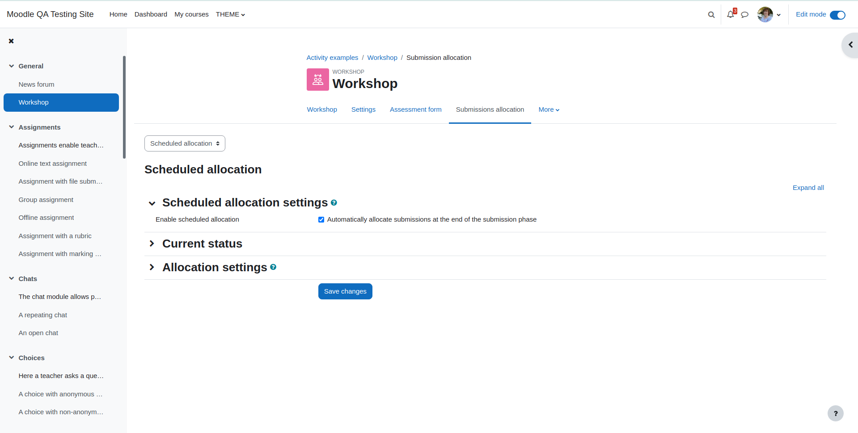This screenshot has width=858, height=433.
Task: Collapse Scheduled allocation settings section
Action: point(152,203)
